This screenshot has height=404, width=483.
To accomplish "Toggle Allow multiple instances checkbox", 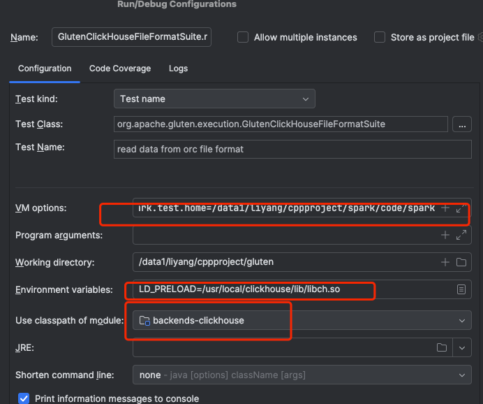I will coord(243,37).
